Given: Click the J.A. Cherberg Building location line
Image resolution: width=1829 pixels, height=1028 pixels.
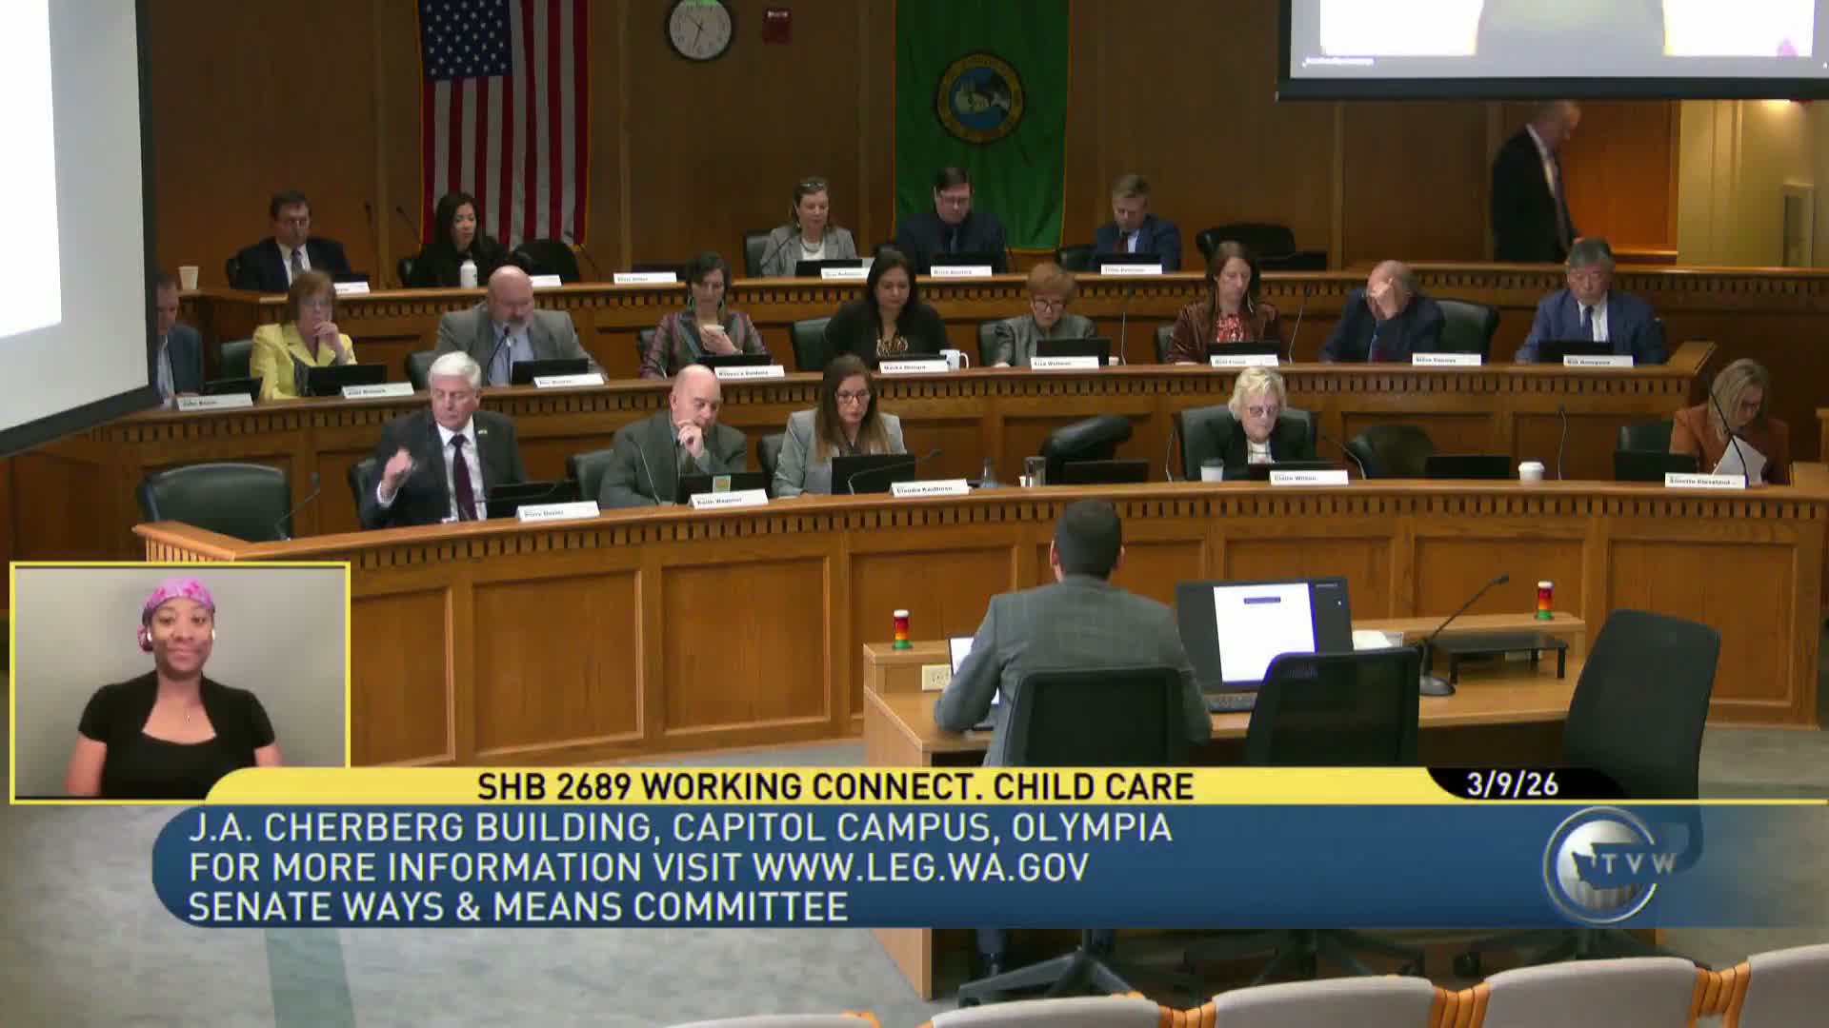Looking at the screenshot, I should 679,827.
